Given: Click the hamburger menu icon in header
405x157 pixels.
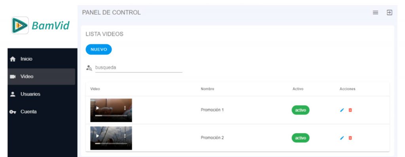Looking at the screenshot, I should [375, 12].
